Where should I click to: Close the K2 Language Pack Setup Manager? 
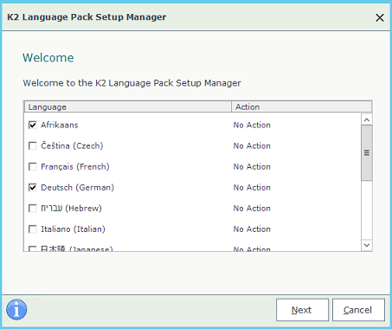click(380, 17)
